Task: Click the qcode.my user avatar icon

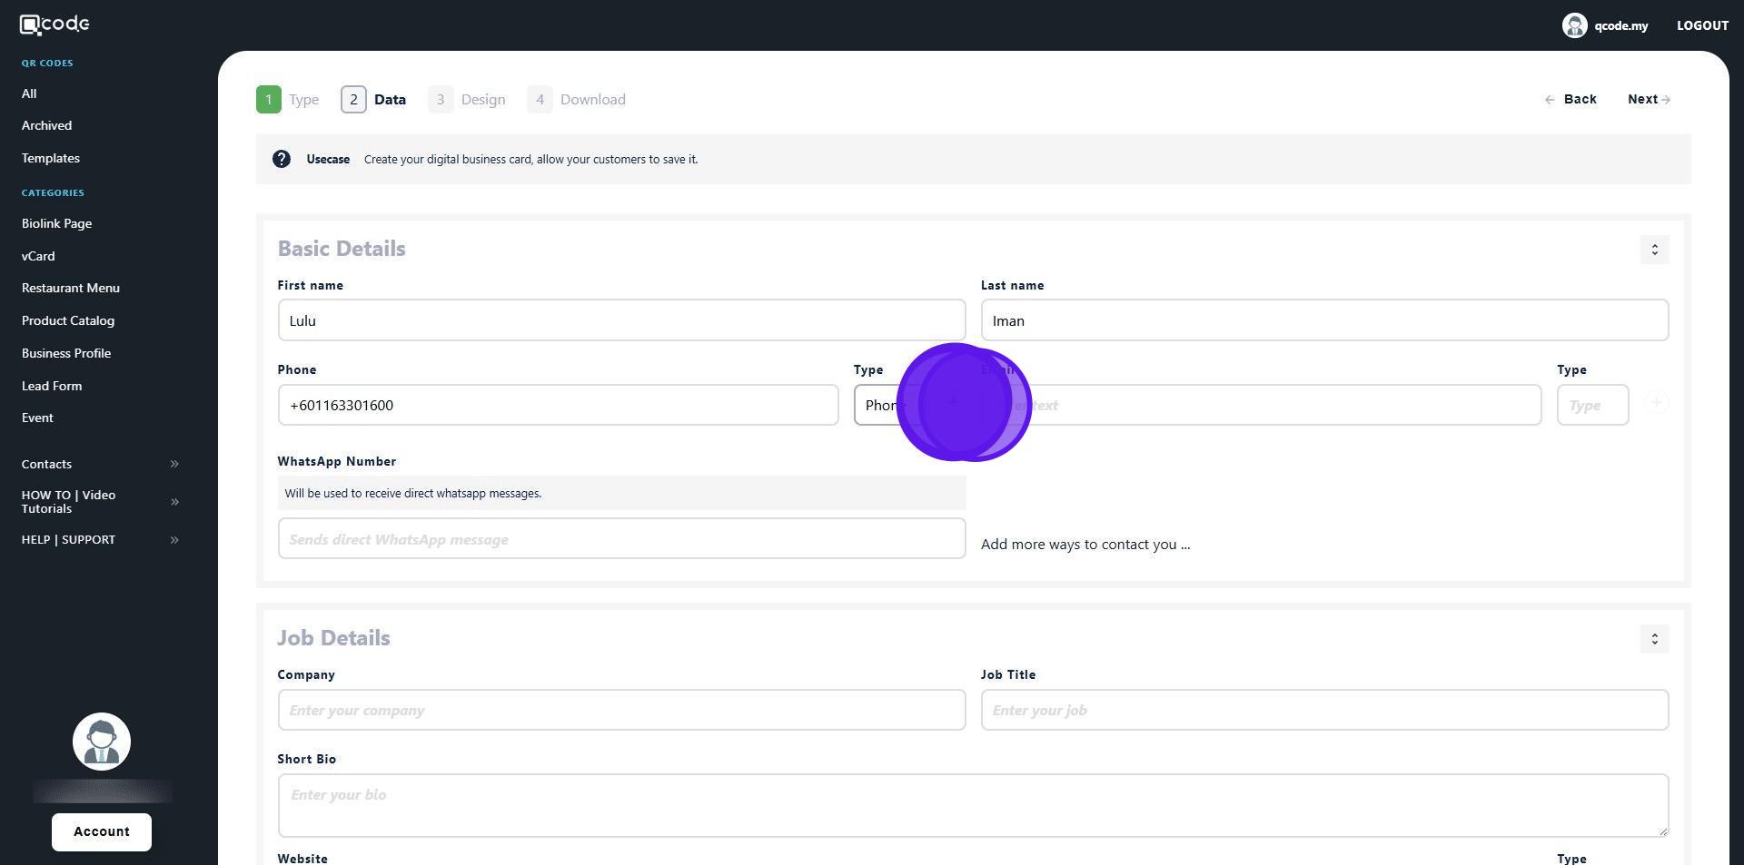Action: [x=1574, y=25]
